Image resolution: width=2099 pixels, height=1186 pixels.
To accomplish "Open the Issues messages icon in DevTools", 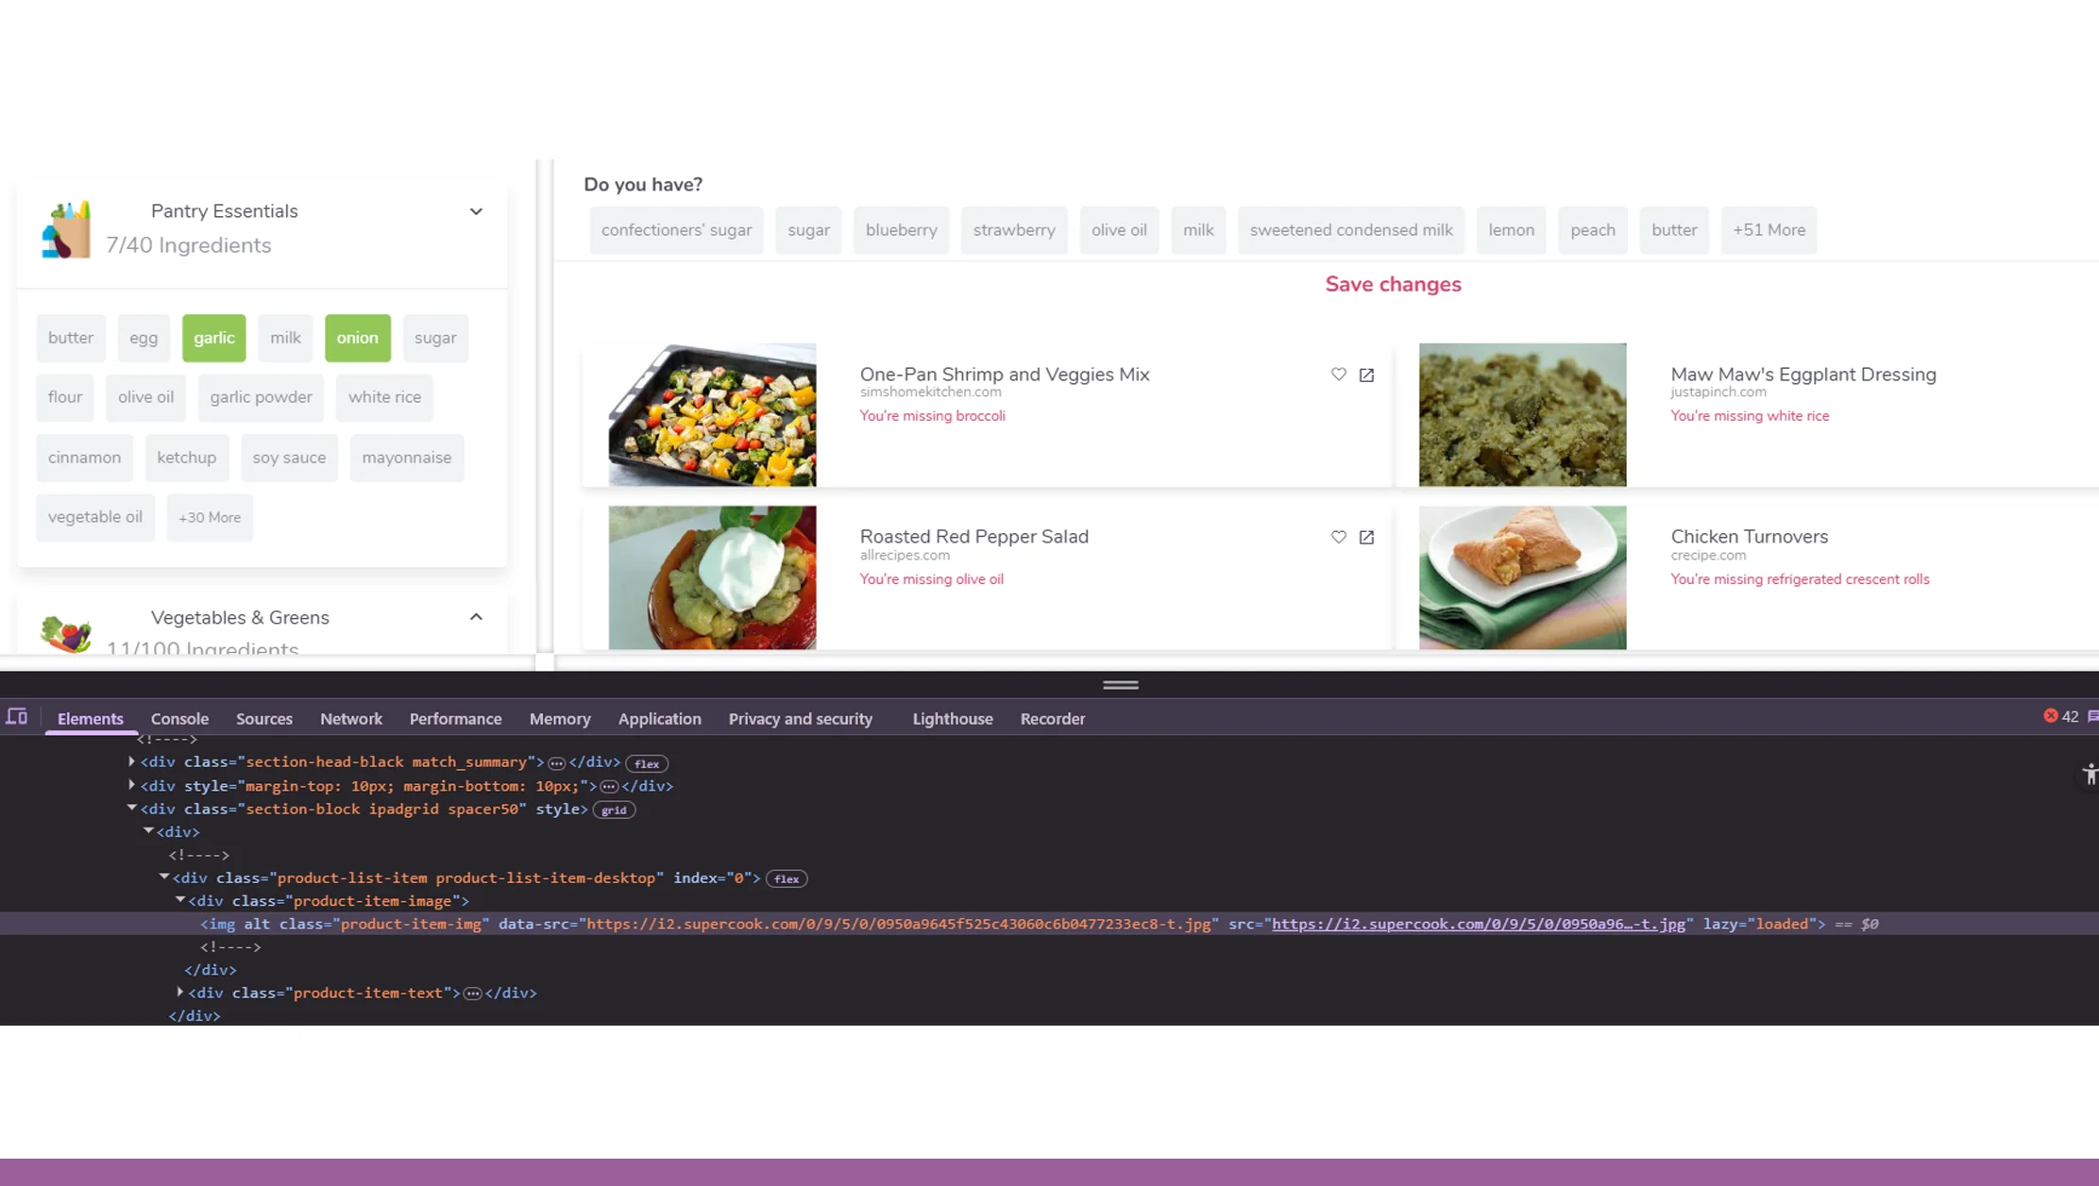I will 2092,717.
